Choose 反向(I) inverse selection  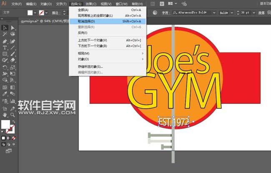108,33
